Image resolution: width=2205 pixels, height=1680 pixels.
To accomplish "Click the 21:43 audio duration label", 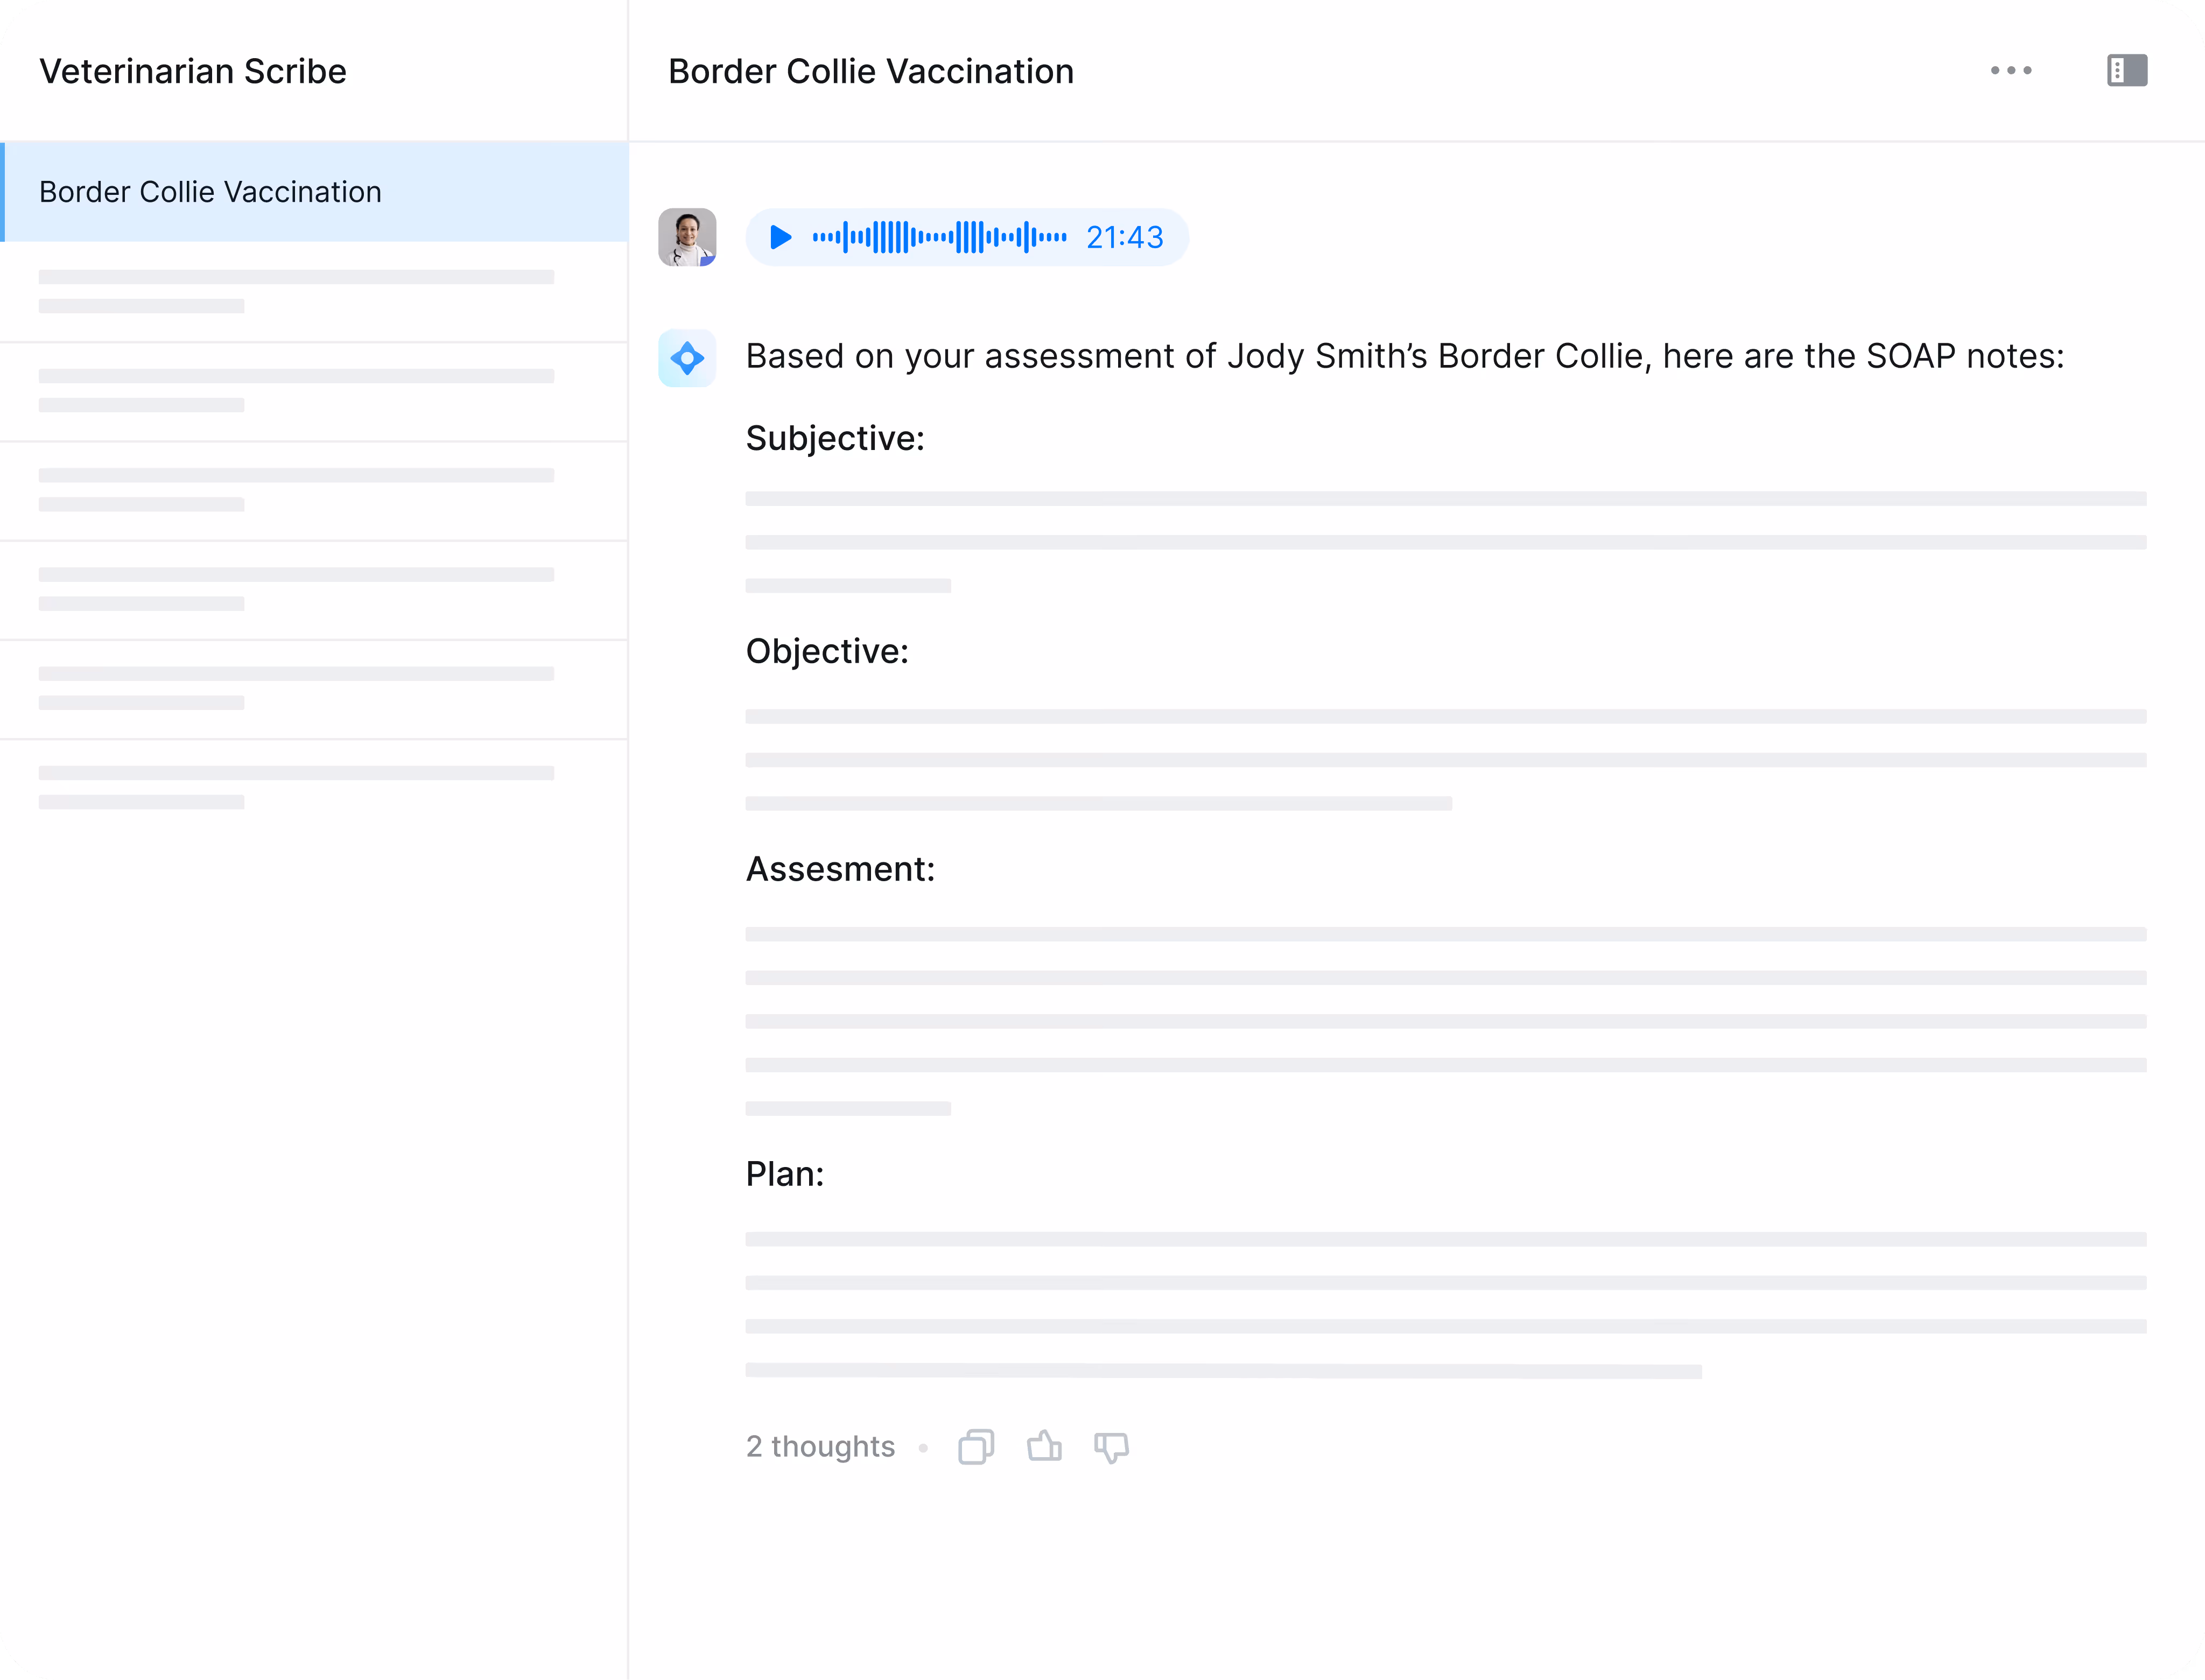I will (x=1124, y=238).
